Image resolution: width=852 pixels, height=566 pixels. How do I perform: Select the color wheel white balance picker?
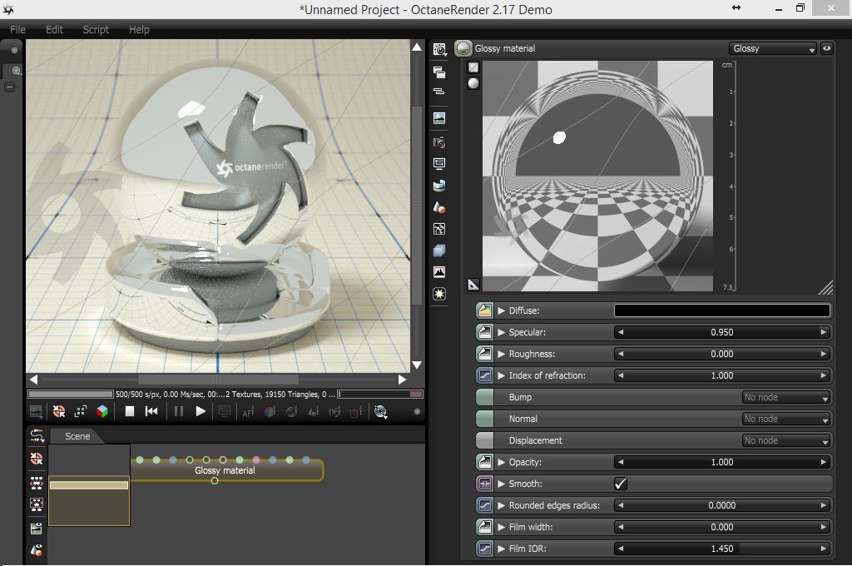[x=270, y=411]
